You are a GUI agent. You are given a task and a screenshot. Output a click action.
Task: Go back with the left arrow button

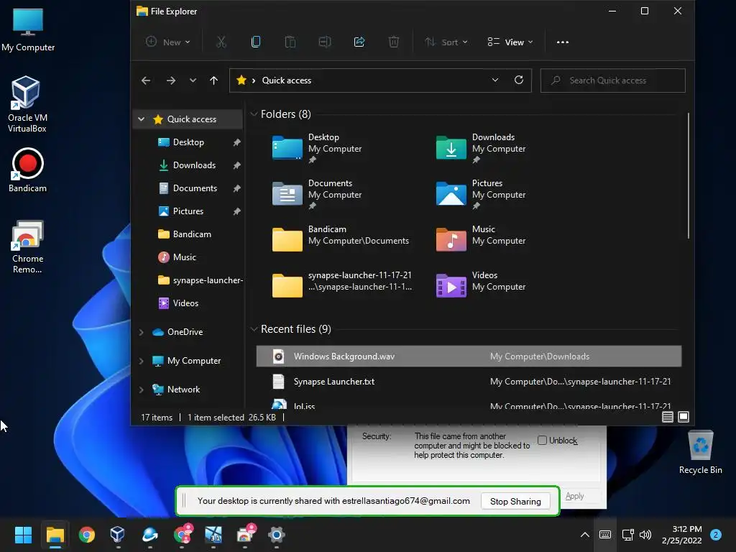pos(146,80)
